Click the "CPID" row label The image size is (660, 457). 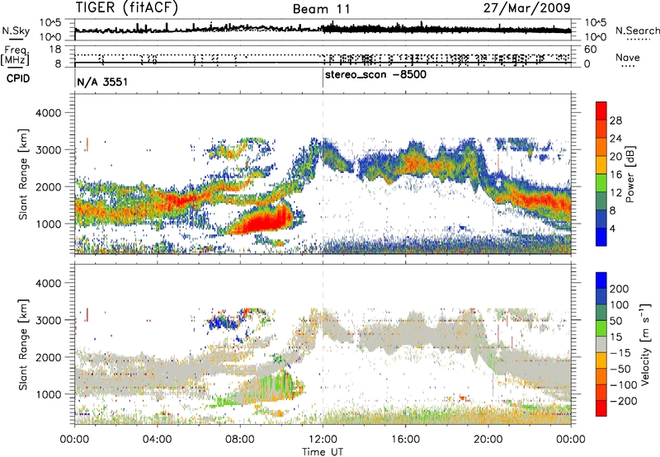pyautogui.click(x=18, y=78)
